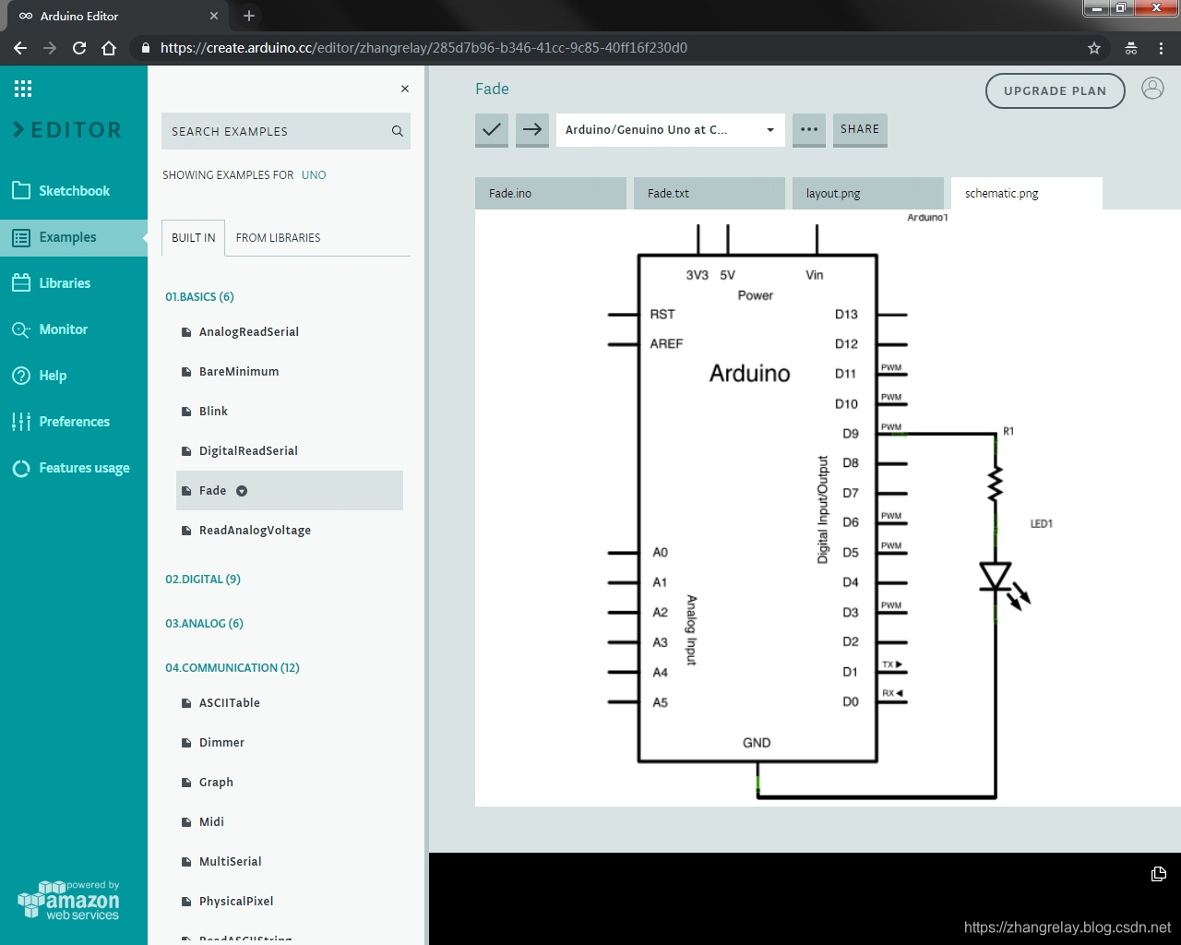Open the BareMinimum example

pos(239,372)
